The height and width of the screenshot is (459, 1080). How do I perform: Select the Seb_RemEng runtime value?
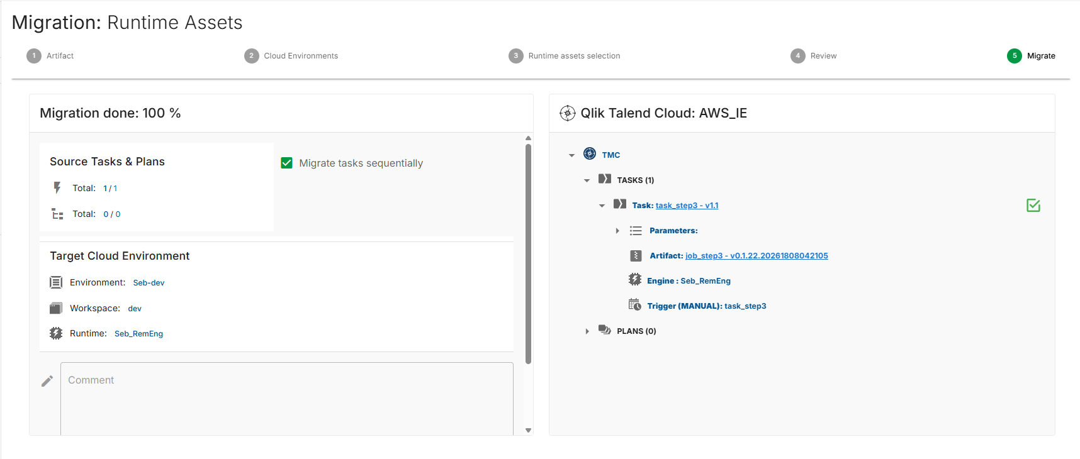(138, 334)
